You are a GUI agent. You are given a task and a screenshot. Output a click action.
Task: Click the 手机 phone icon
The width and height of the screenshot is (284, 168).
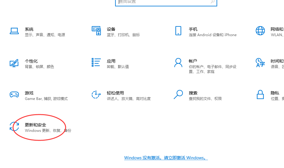[178, 31]
